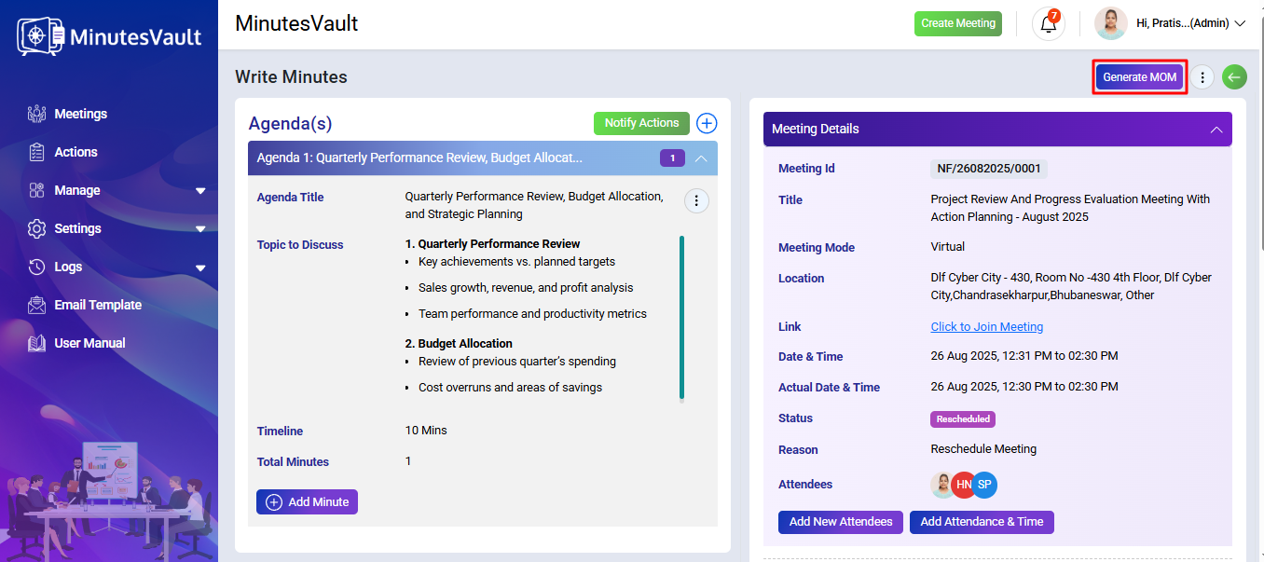1264x562 pixels.
Task: Expand the Manage menu arrow
Action: coord(200,191)
